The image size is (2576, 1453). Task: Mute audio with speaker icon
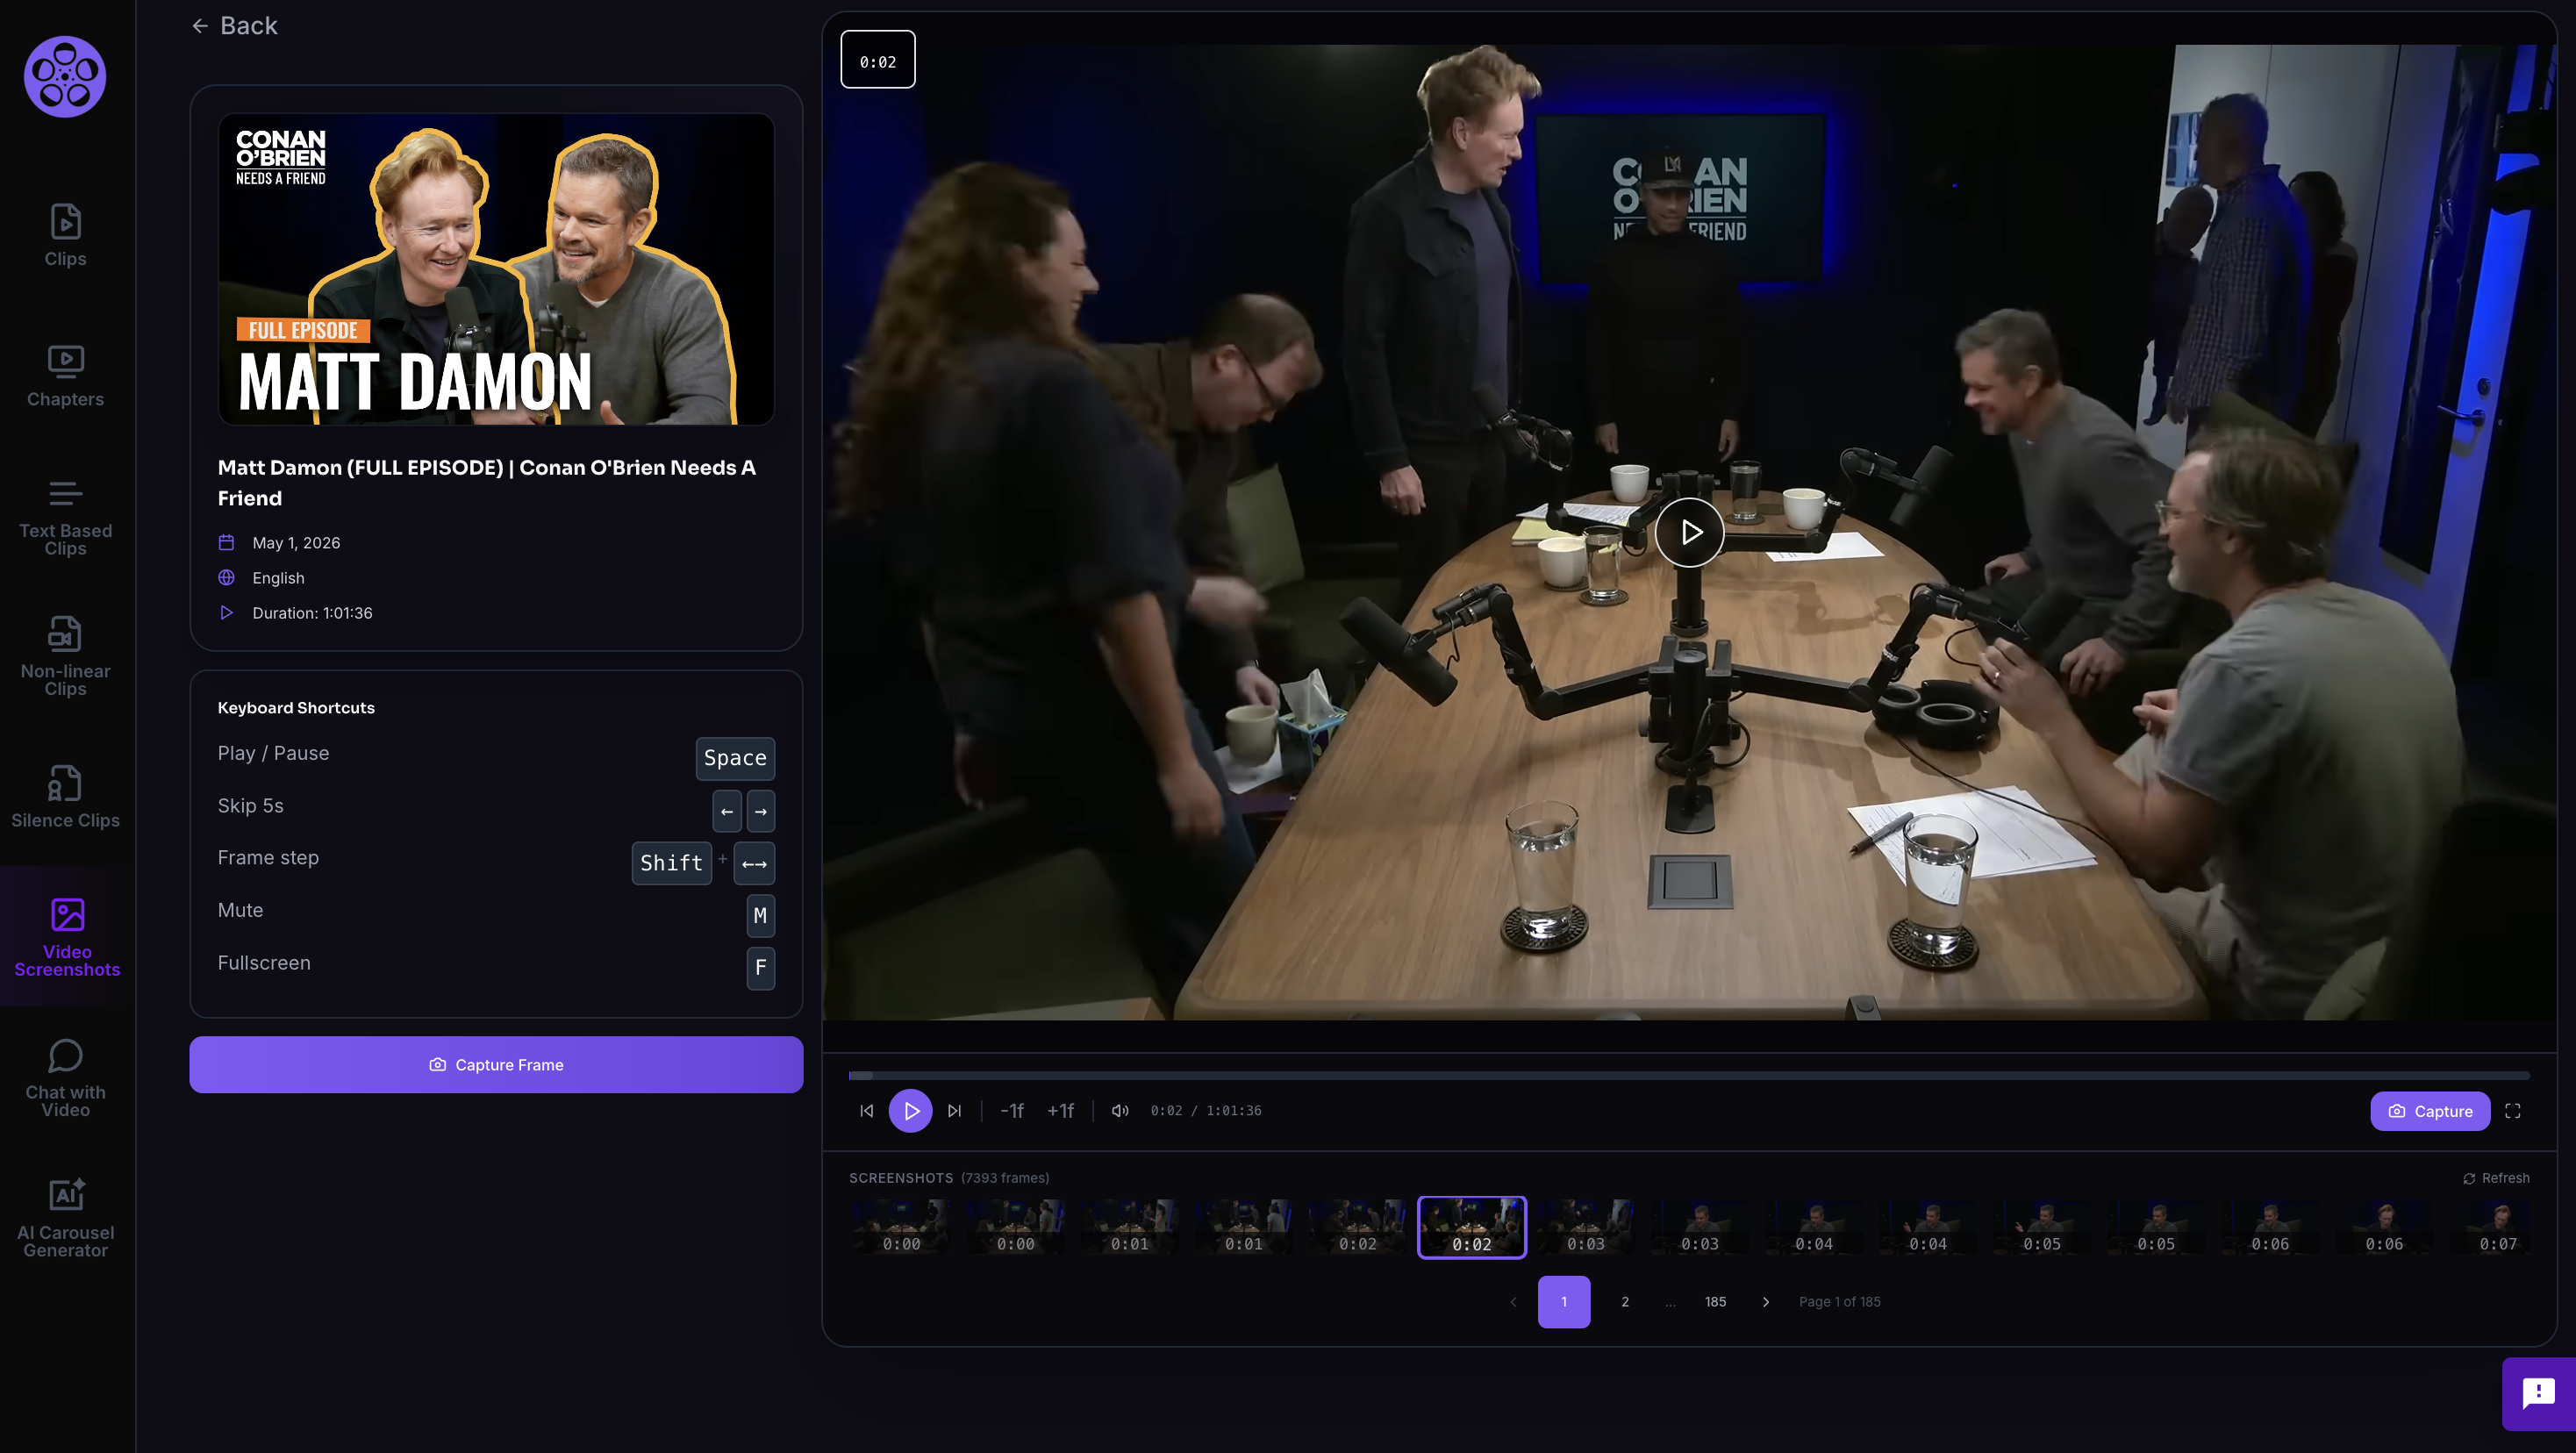point(1120,1110)
